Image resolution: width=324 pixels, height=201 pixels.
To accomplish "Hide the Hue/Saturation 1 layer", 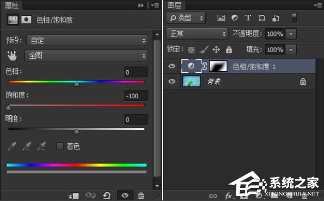I will tap(172, 66).
